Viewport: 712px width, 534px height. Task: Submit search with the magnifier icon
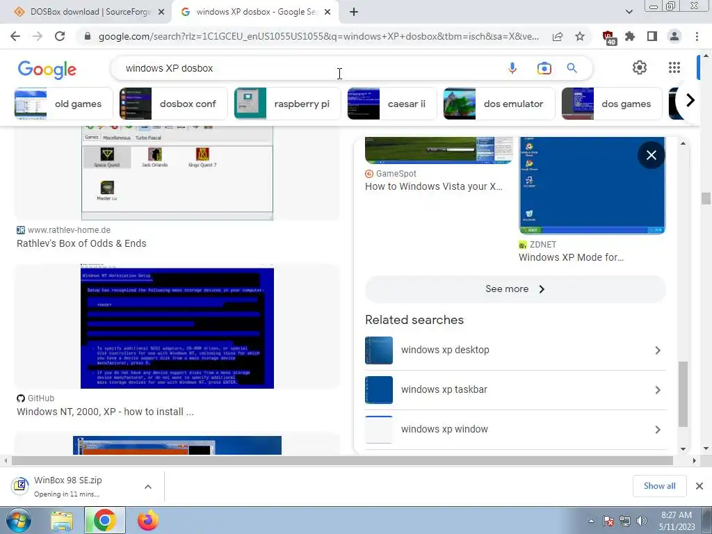pyautogui.click(x=572, y=68)
